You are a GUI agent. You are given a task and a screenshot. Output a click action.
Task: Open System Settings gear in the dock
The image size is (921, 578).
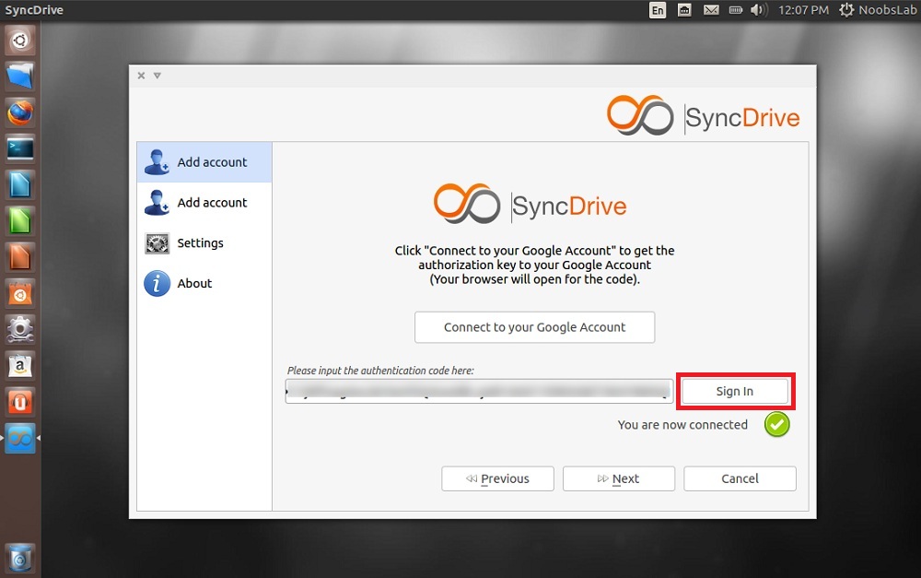coord(20,329)
